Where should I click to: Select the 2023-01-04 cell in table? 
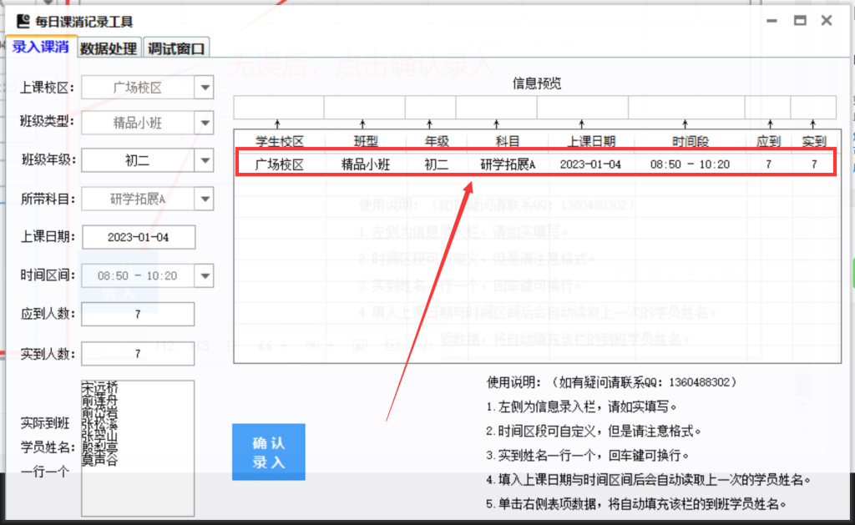590,164
